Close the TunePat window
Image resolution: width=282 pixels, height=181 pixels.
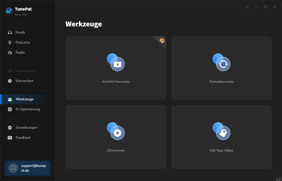[x=275, y=7]
